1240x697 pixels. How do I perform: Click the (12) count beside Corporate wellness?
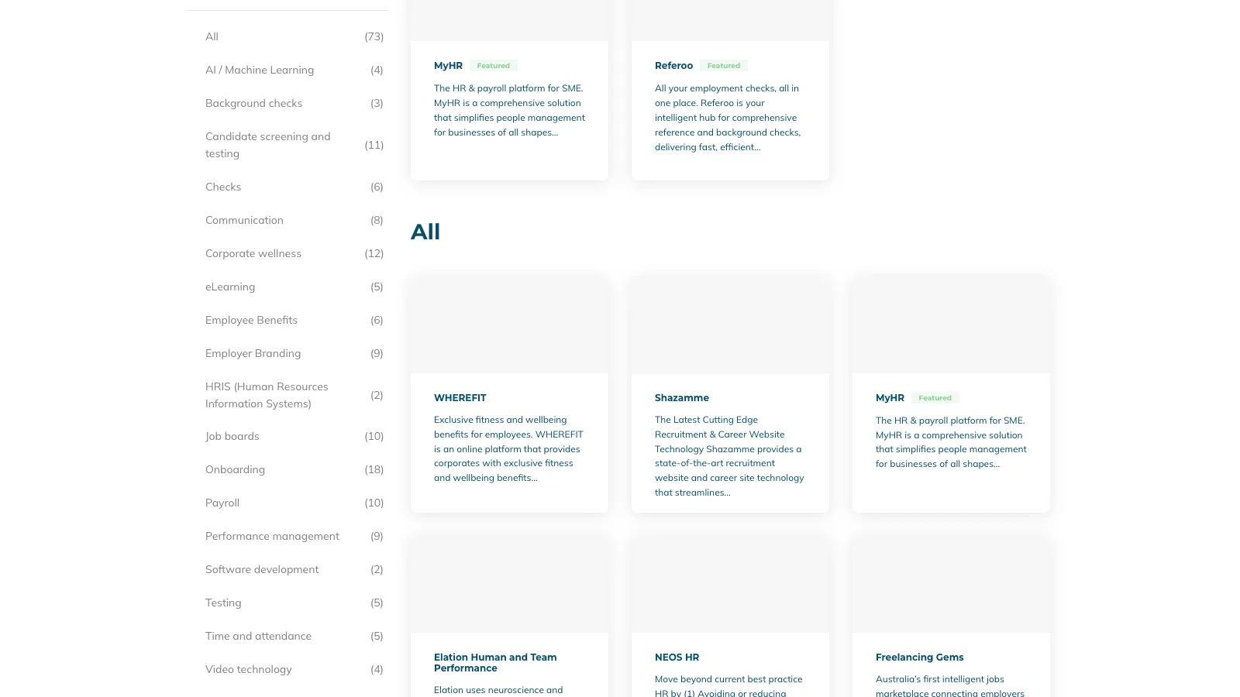pyautogui.click(x=374, y=253)
